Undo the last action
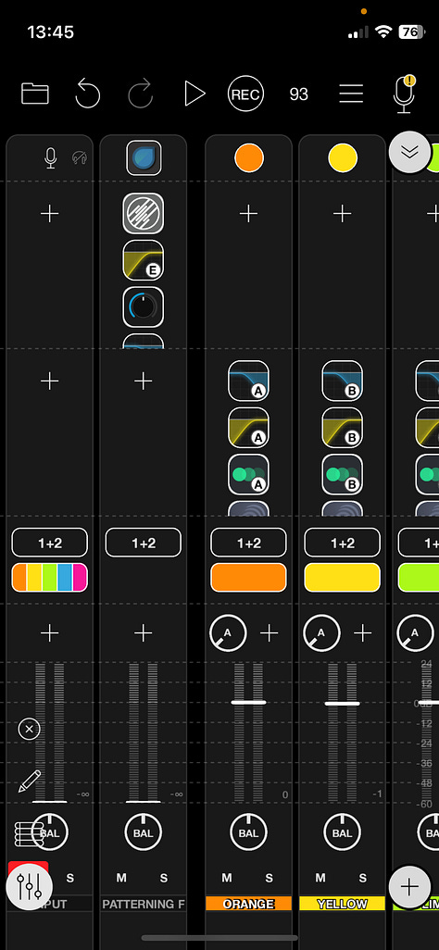 87,94
